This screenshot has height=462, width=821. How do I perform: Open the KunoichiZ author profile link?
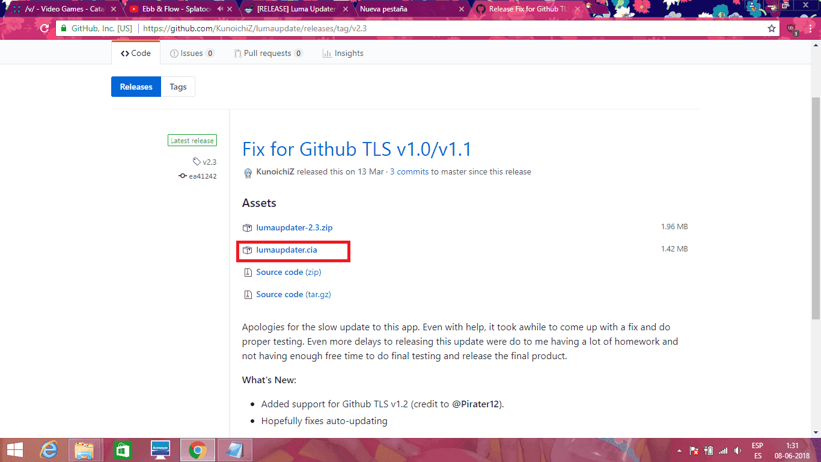(275, 172)
